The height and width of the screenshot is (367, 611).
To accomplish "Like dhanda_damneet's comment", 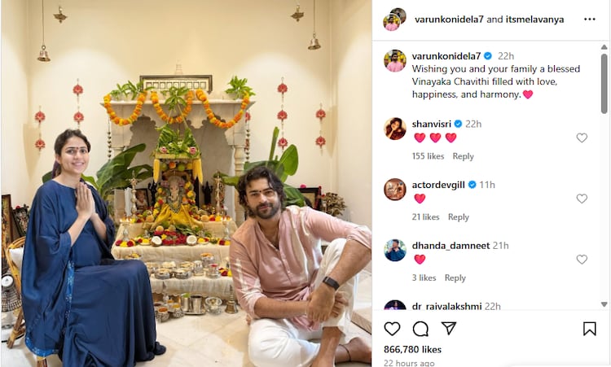I will point(582,260).
